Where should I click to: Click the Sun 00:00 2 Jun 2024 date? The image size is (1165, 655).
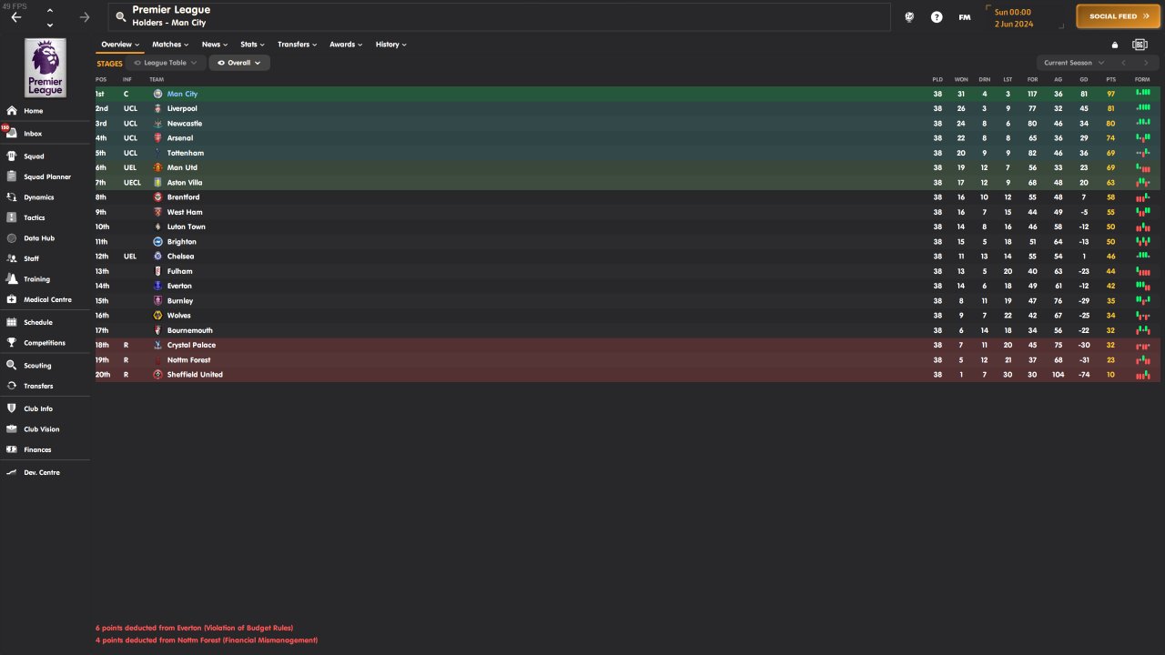click(x=1014, y=17)
